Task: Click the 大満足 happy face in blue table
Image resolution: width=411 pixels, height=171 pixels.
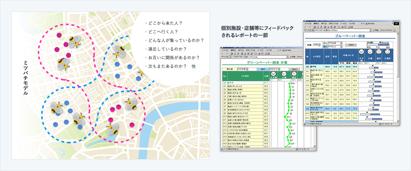Action: point(388,52)
